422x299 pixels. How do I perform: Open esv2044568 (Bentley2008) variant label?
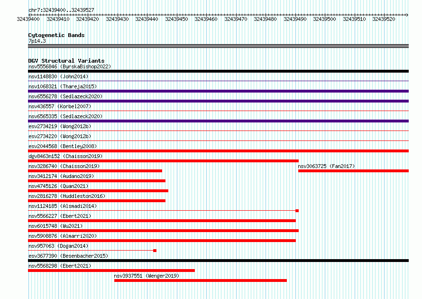(x=63, y=146)
